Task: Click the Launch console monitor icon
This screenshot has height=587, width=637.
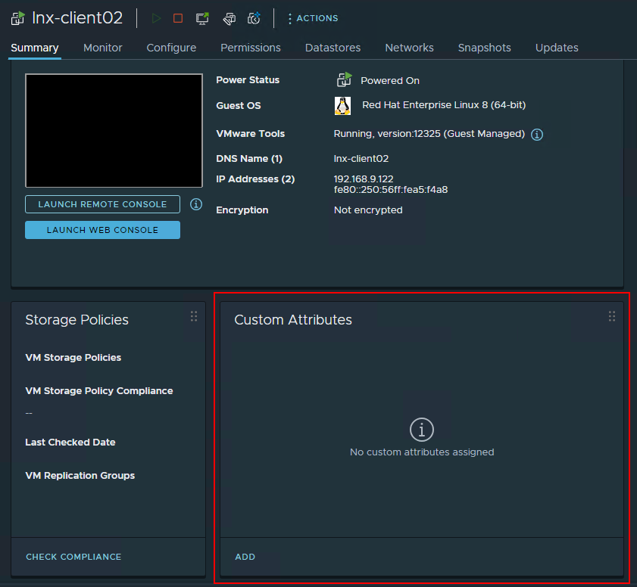Action: [x=202, y=18]
